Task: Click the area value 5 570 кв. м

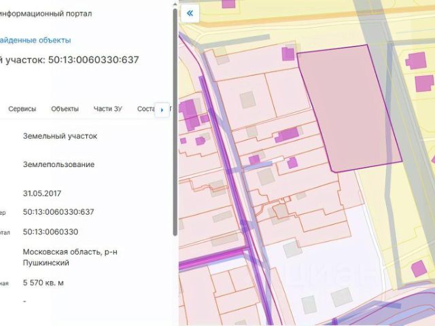Action: point(43,283)
